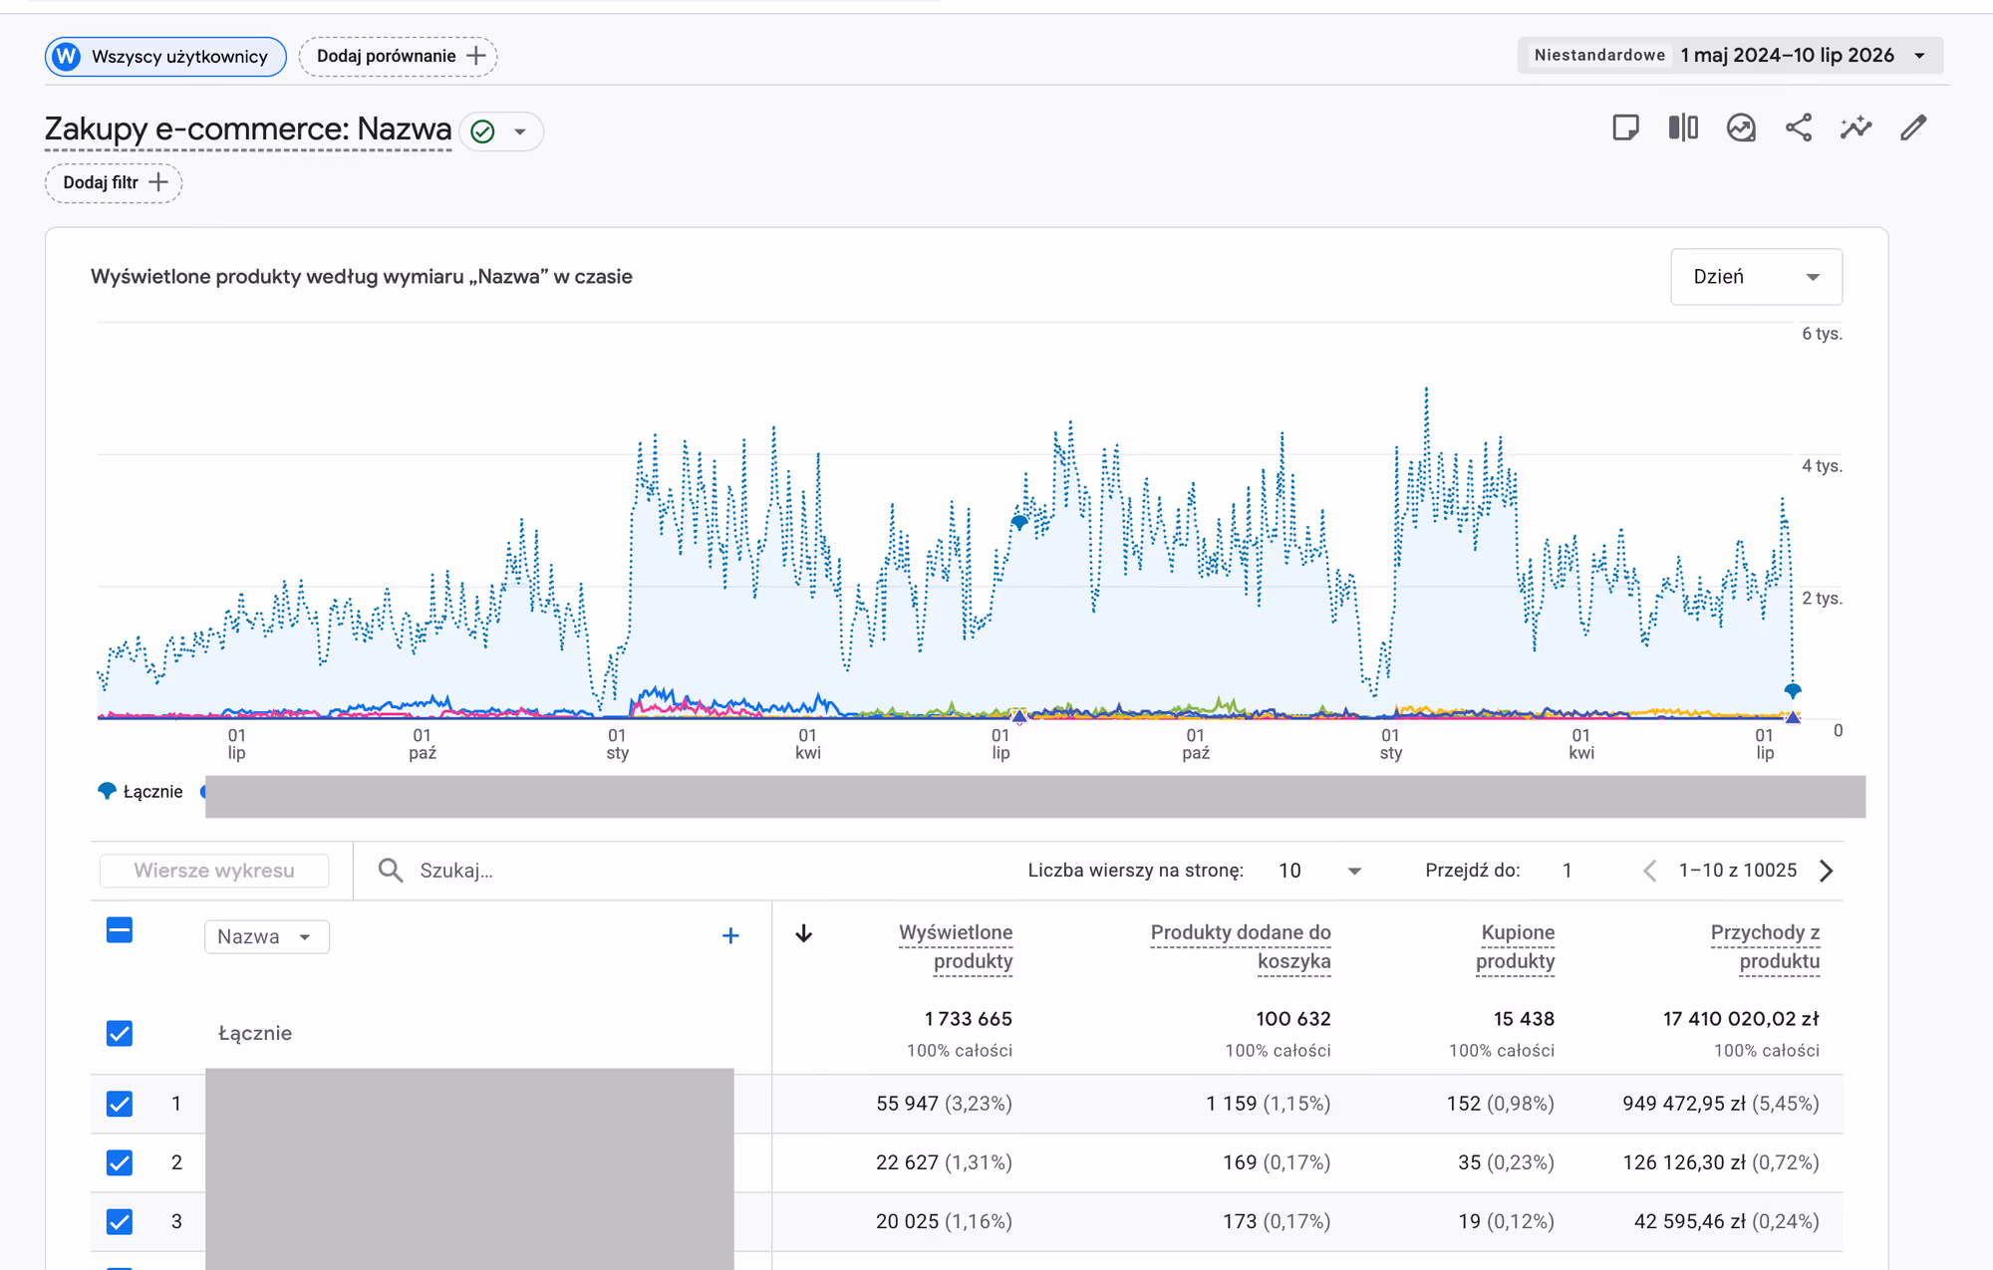Image resolution: width=1993 pixels, height=1270 pixels.
Task: Click the sort descending arrow icon
Action: click(804, 933)
